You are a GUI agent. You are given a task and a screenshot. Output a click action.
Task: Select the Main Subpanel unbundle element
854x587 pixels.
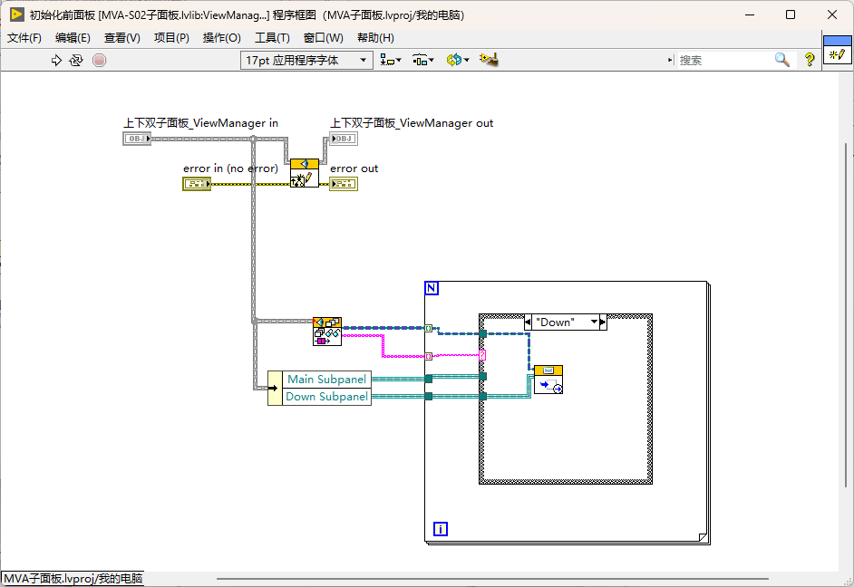pos(326,380)
